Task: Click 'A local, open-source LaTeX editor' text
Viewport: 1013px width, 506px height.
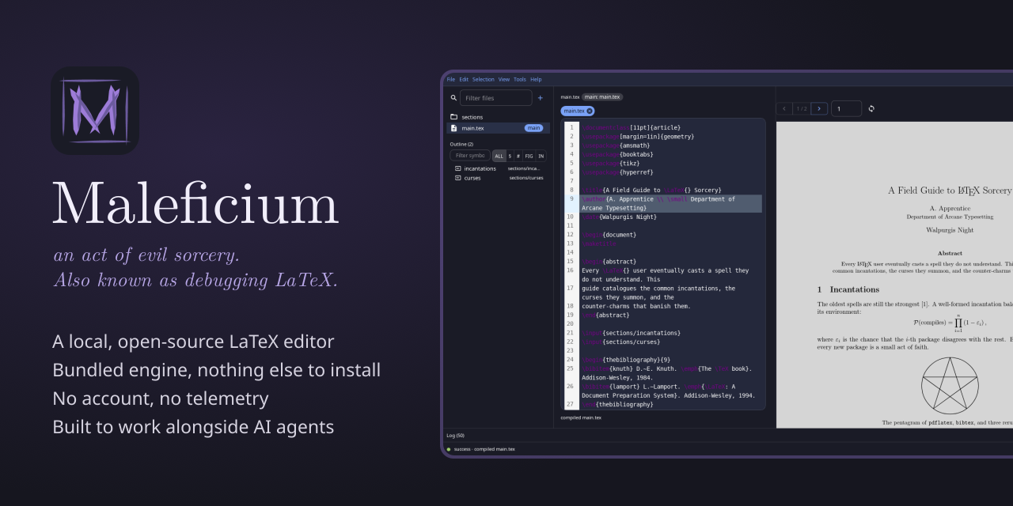Action: click(x=193, y=342)
